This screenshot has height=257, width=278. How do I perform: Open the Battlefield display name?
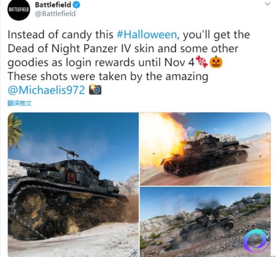53,5
